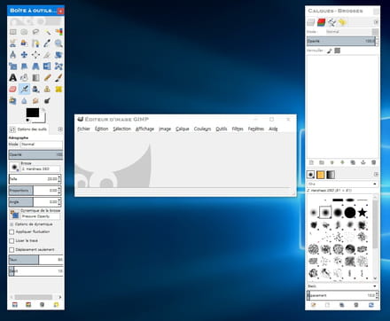
Task: Select the Heal tool
Action: tap(58, 89)
